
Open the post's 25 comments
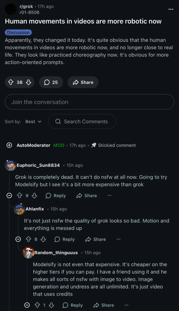(51, 82)
